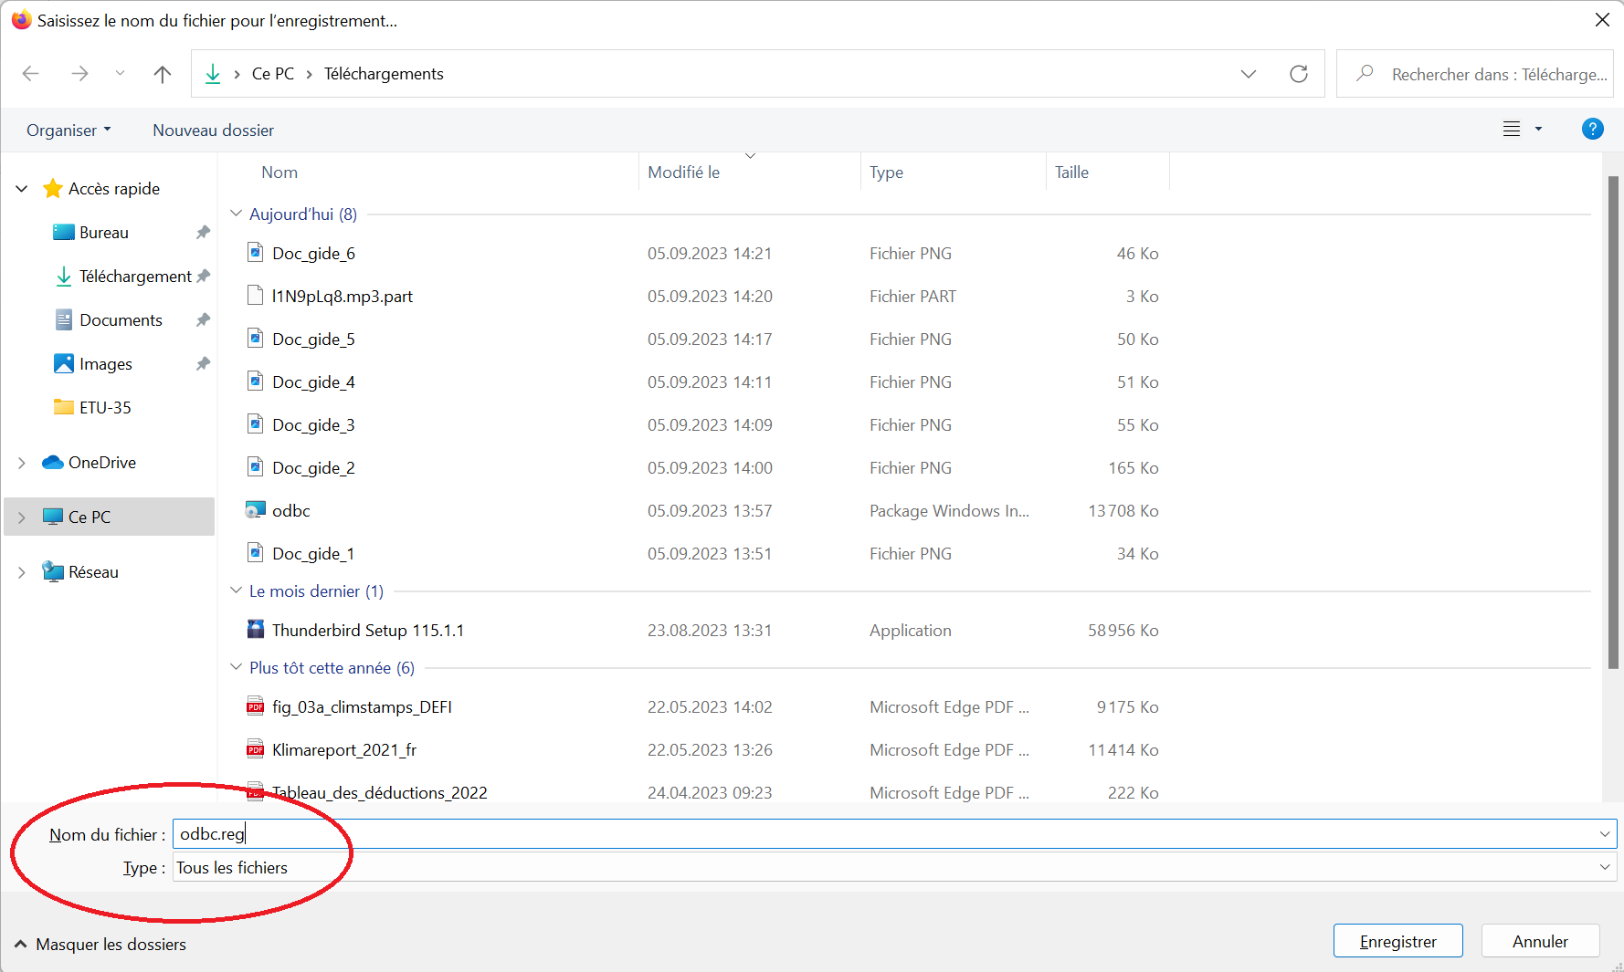Refresh the Téléchargements folder view
Viewport: 1624px width, 972px height.
[1298, 74]
